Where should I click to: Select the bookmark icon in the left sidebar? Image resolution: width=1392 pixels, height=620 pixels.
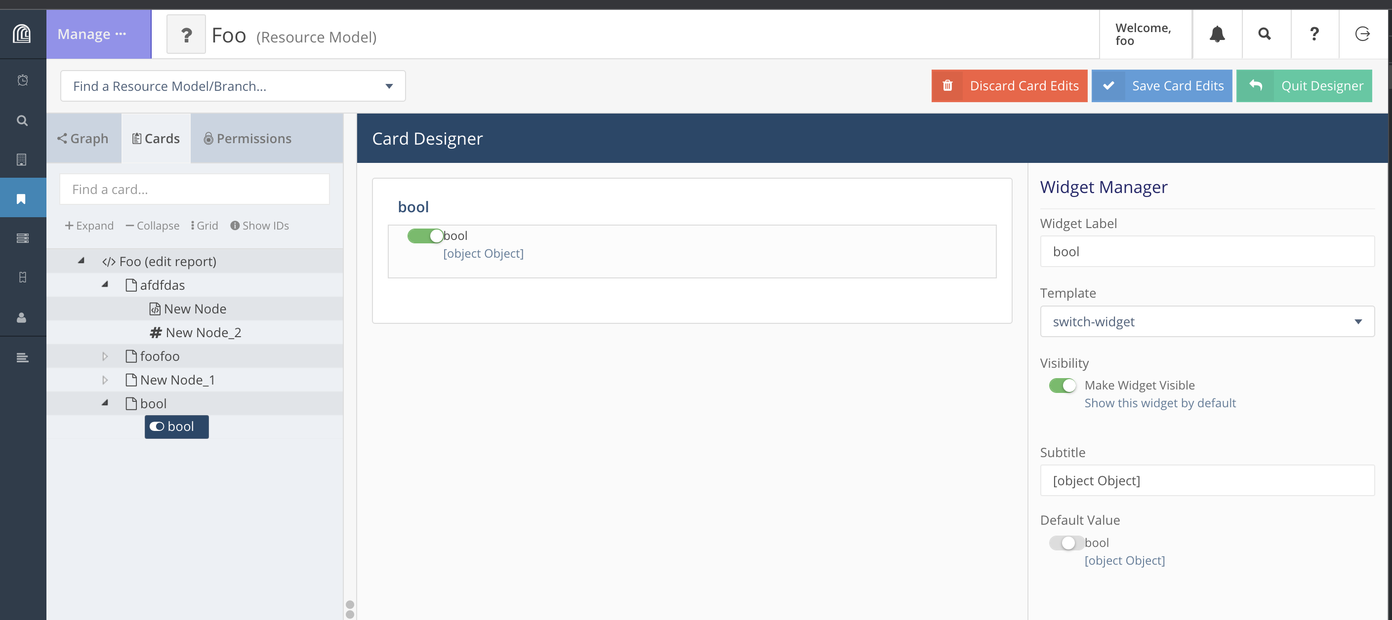(22, 197)
